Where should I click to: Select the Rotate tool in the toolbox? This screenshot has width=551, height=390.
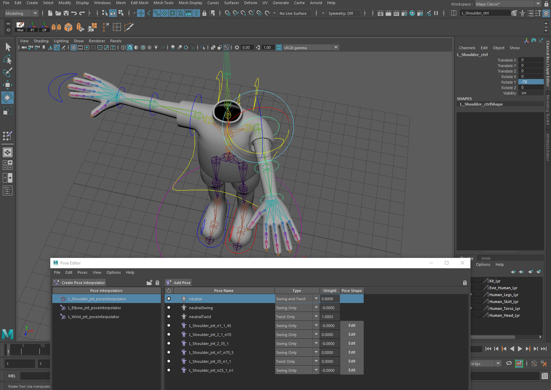coord(7,97)
